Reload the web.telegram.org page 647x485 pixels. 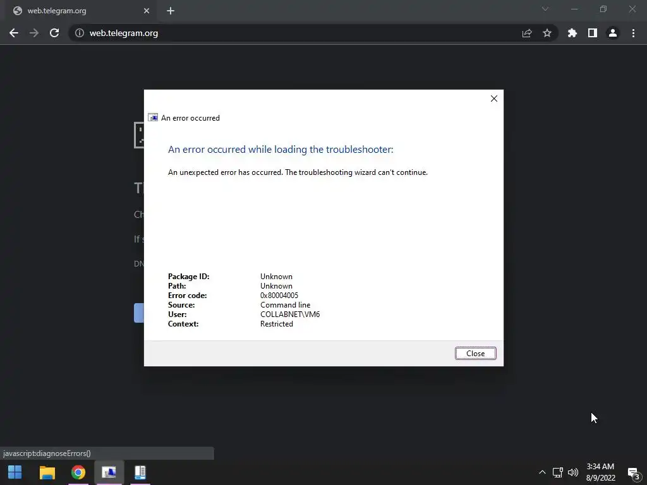[54, 33]
